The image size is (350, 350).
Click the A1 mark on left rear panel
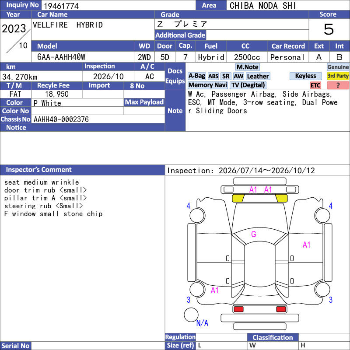(214, 290)
